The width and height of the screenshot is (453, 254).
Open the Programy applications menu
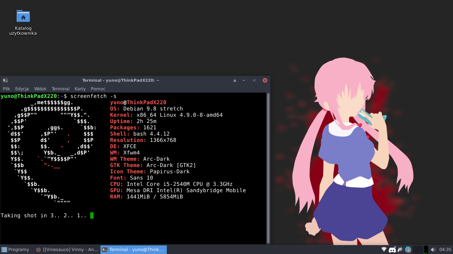pos(15,250)
